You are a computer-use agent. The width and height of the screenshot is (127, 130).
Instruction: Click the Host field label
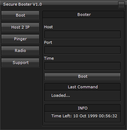tap(49, 27)
